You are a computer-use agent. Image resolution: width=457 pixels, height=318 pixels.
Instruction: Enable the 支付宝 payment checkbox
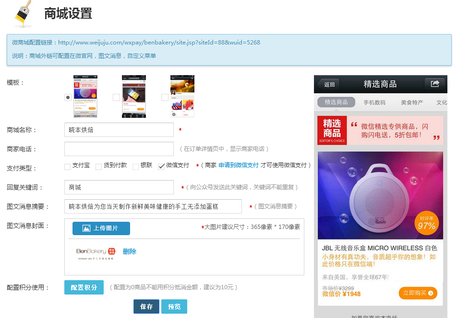(x=67, y=167)
